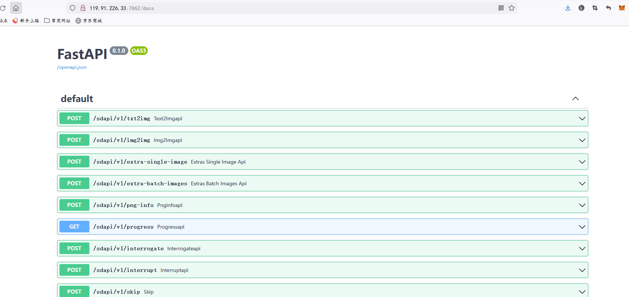This screenshot has height=297, width=629.
Task: Open the 常用网址 bookmarks folder
Action: point(57,21)
